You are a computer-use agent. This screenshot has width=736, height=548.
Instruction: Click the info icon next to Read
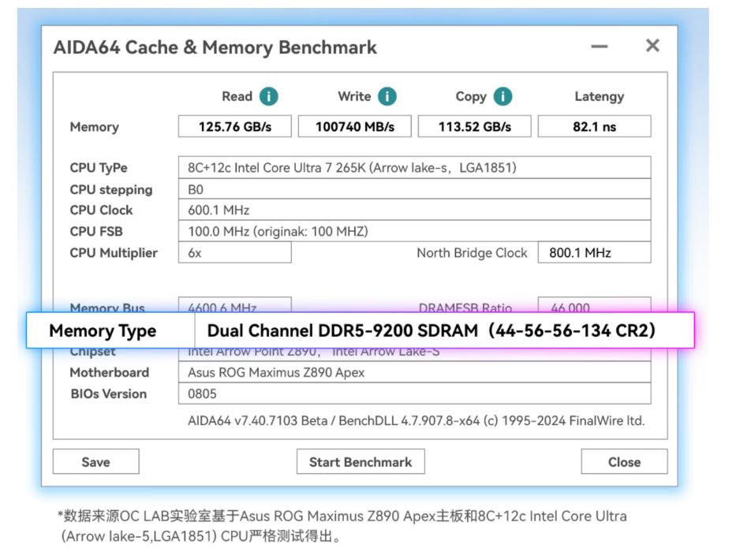click(x=269, y=96)
